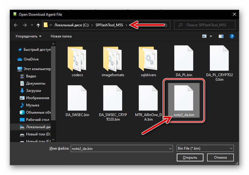249x175 pixels.
Task: Click navigation pane scroll up arrow
Action: [x=53, y=44]
